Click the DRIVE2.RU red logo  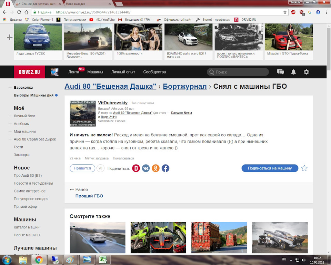29,72
